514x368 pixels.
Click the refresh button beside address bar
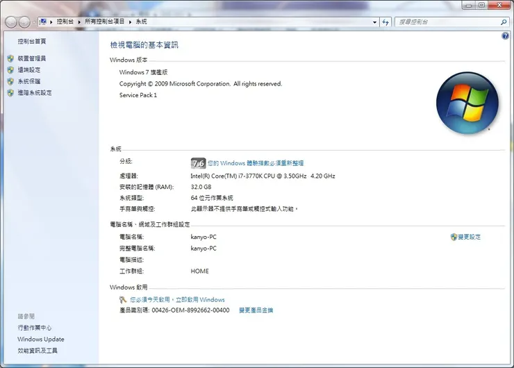point(385,22)
